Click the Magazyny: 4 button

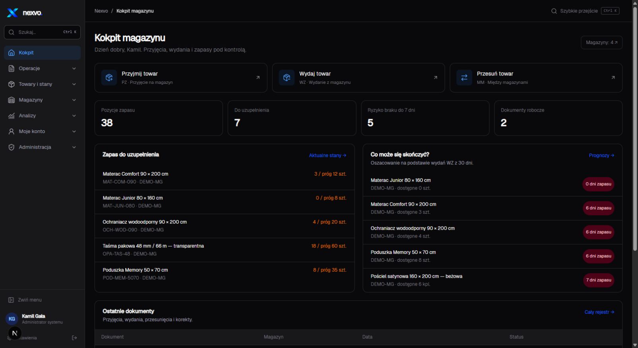click(601, 43)
